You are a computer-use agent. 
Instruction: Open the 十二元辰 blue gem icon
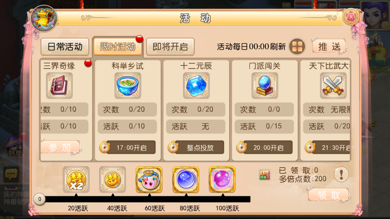196,86
